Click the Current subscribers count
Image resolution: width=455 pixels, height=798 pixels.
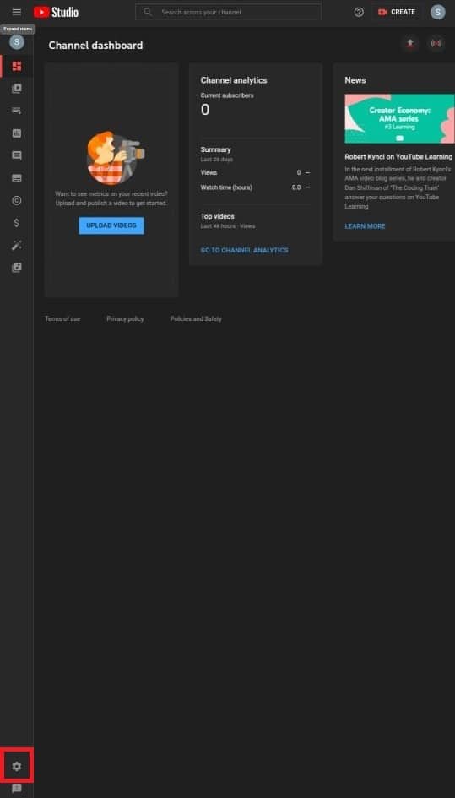[x=204, y=110]
